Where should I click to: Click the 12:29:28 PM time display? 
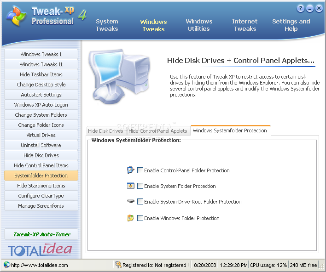pyautogui.click(x=234, y=265)
